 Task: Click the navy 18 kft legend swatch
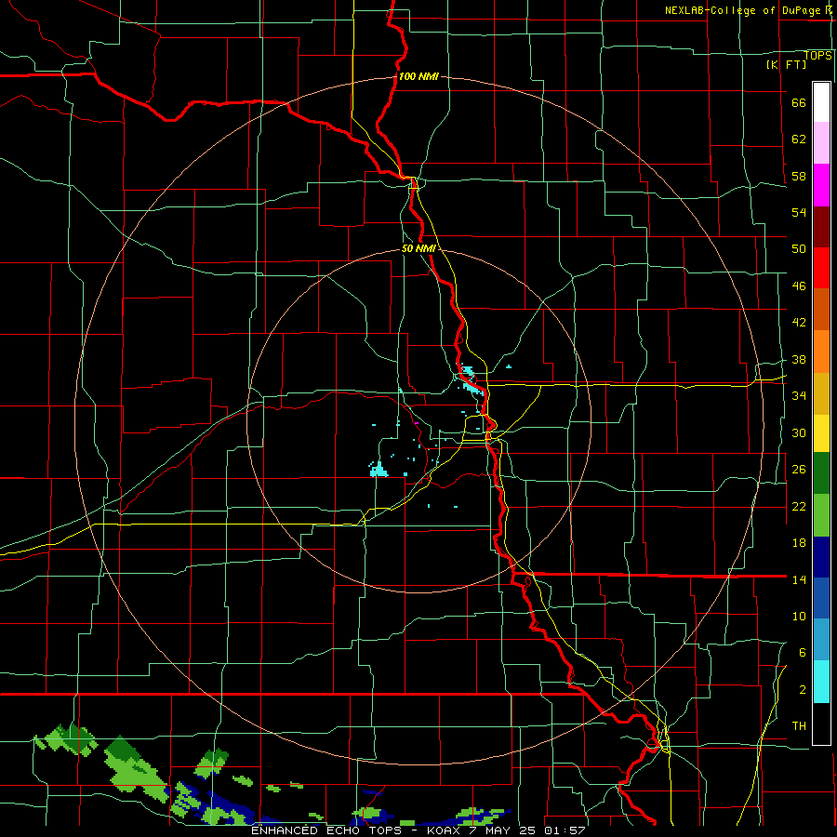[821, 557]
